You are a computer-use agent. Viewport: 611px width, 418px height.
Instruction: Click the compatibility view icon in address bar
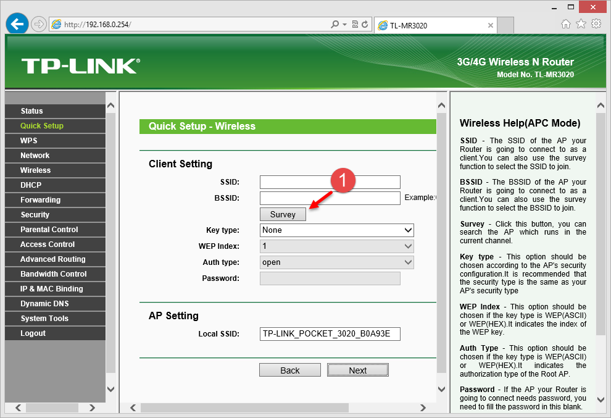pyautogui.click(x=355, y=24)
